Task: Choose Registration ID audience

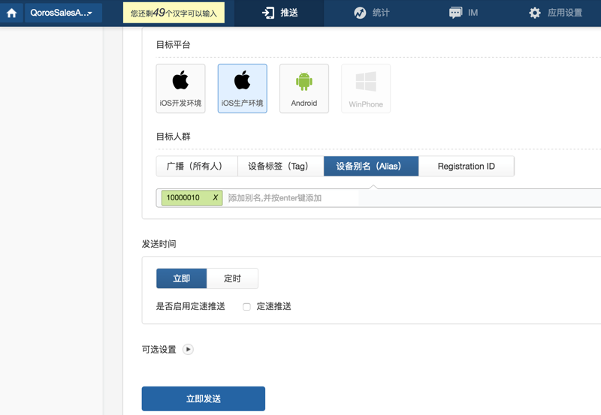Action: click(x=467, y=166)
